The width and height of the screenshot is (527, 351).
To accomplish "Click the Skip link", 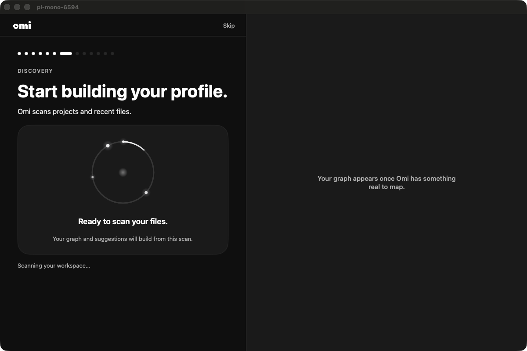I will [x=229, y=25].
